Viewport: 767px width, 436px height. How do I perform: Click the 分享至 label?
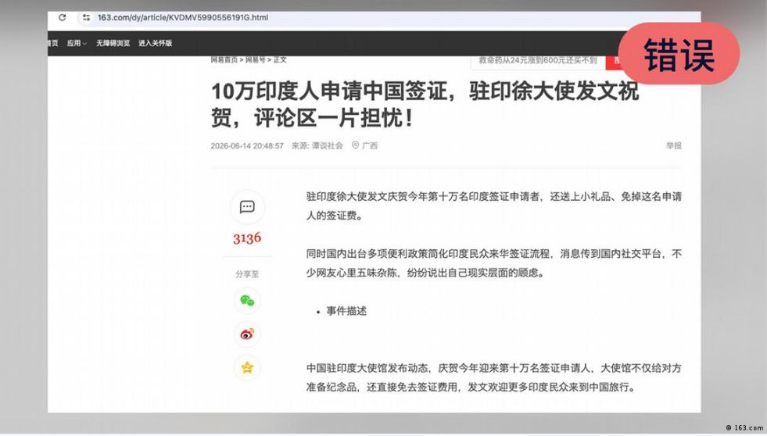click(x=247, y=274)
